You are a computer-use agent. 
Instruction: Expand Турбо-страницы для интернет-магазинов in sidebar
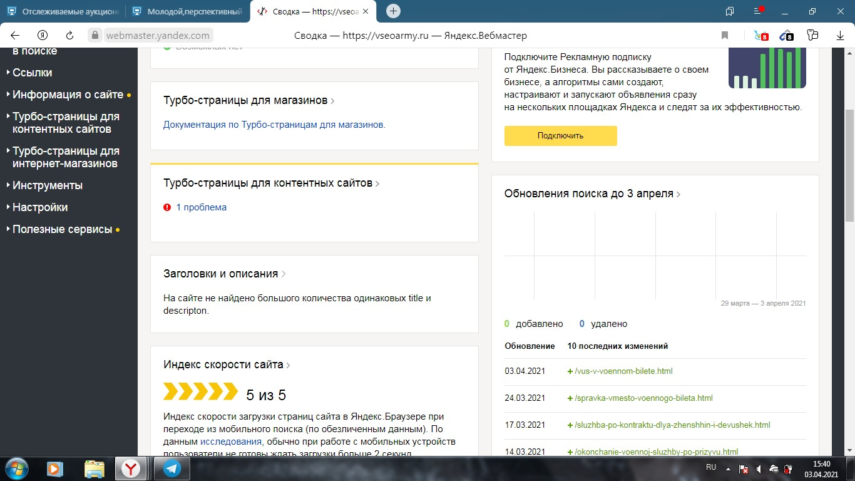66,157
